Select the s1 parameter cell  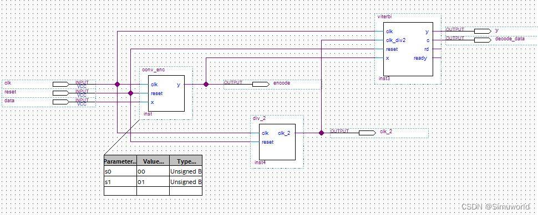point(120,181)
